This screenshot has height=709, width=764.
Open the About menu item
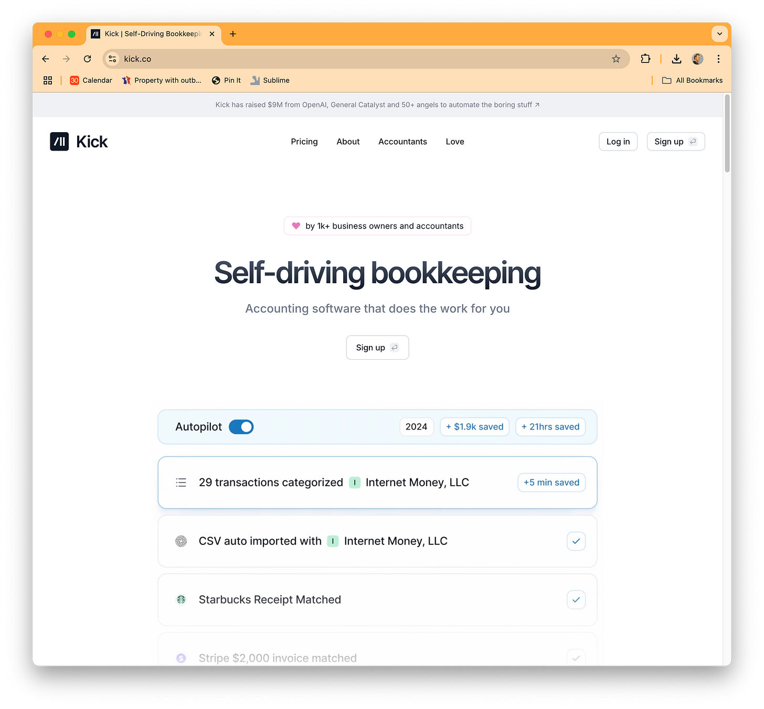point(348,142)
